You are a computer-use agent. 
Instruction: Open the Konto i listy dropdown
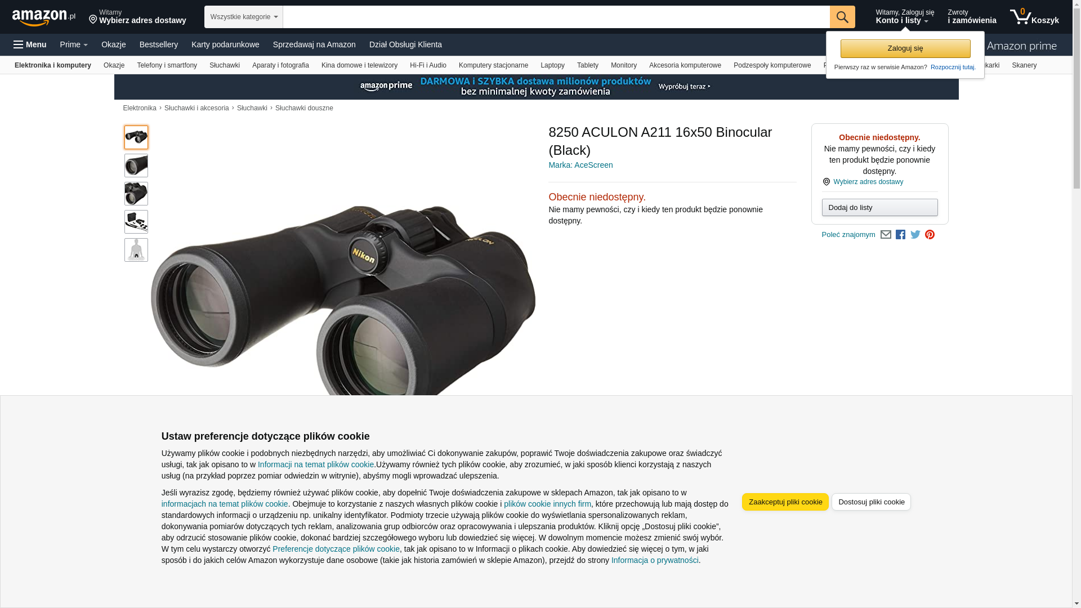(905, 17)
